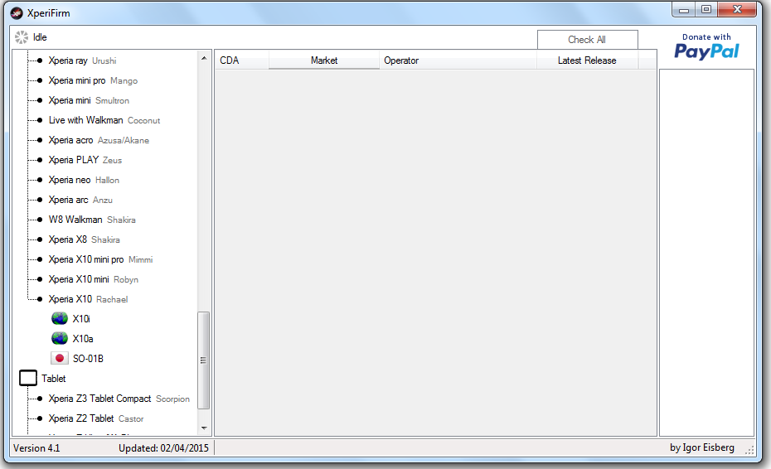
Task: Sort by the Operator column header
Action: (x=458, y=60)
